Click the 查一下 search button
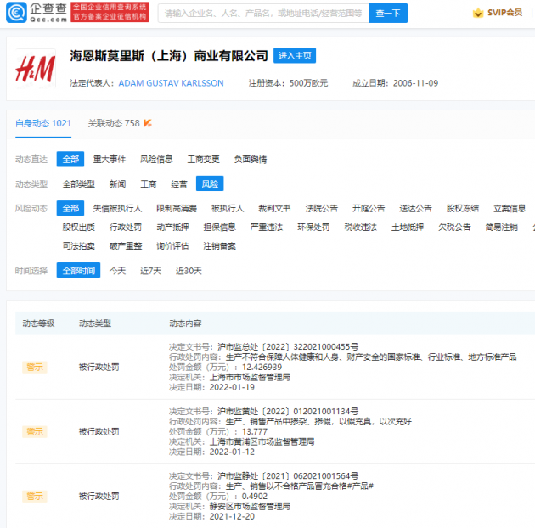 [x=388, y=14]
